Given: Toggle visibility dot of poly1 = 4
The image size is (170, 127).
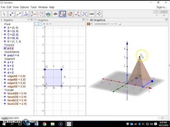Looking at the screenshot, I should (x=5, y=55).
